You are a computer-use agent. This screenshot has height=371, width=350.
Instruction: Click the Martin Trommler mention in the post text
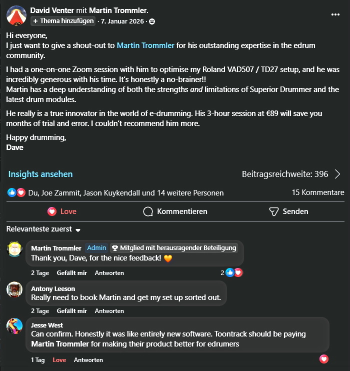coord(145,45)
